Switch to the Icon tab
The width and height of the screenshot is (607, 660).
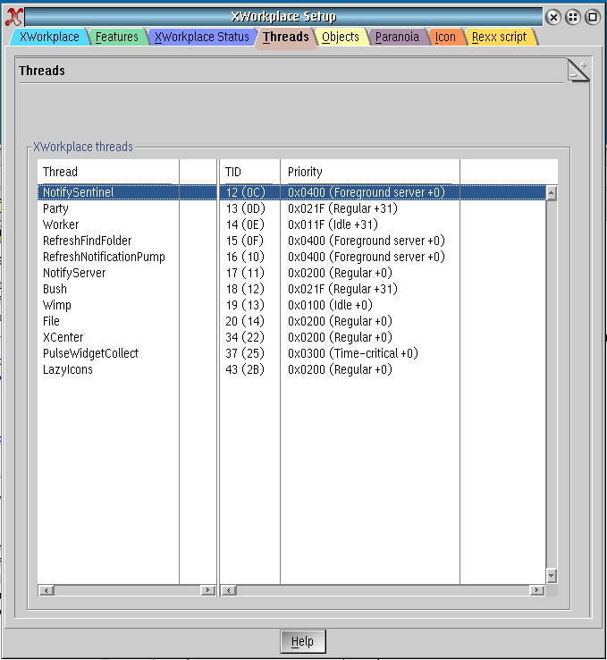[445, 37]
